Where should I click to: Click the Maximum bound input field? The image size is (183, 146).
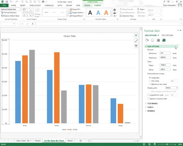click(x=165, y=57)
